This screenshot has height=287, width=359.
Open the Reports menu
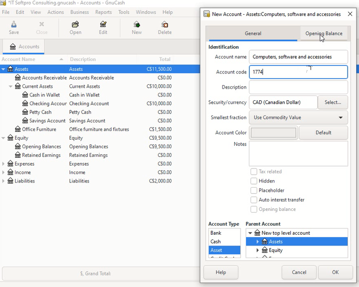point(103,12)
